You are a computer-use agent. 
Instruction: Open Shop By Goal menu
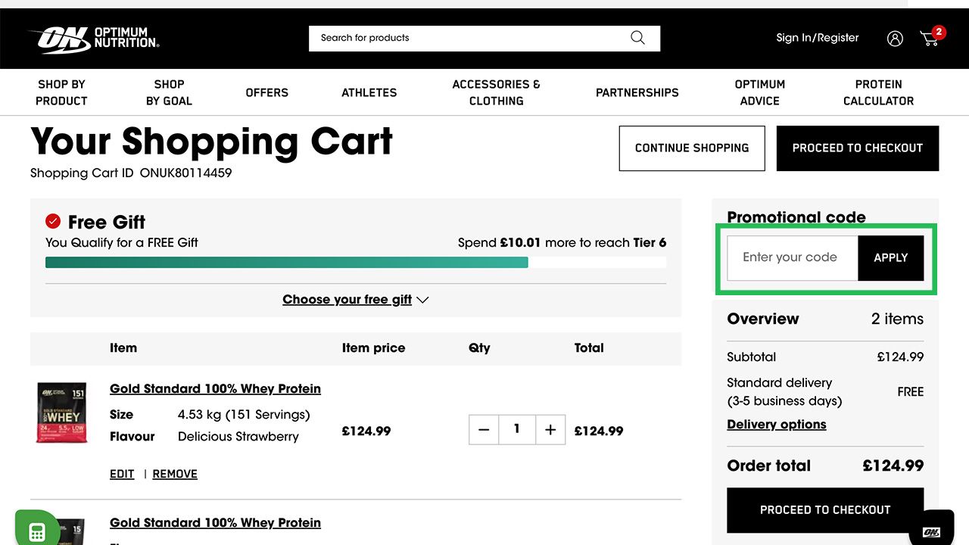169,92
